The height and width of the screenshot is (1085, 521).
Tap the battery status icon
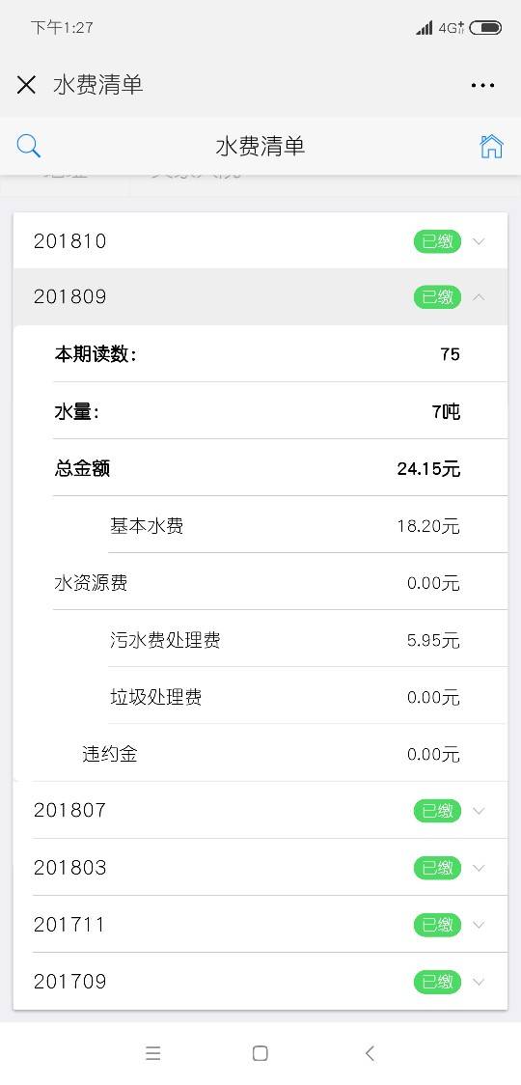pyautogui.click(x=485, y=28)
